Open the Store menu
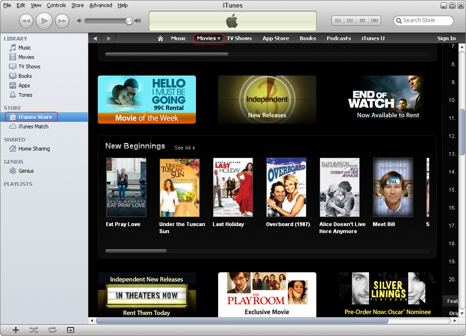Screen dimensions: 466x336 [77, 5]
